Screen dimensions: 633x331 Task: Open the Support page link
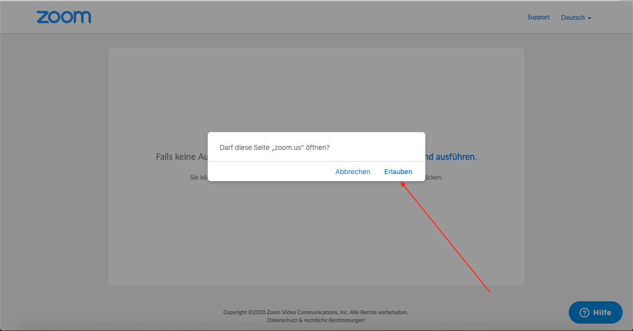coord(538,17)
